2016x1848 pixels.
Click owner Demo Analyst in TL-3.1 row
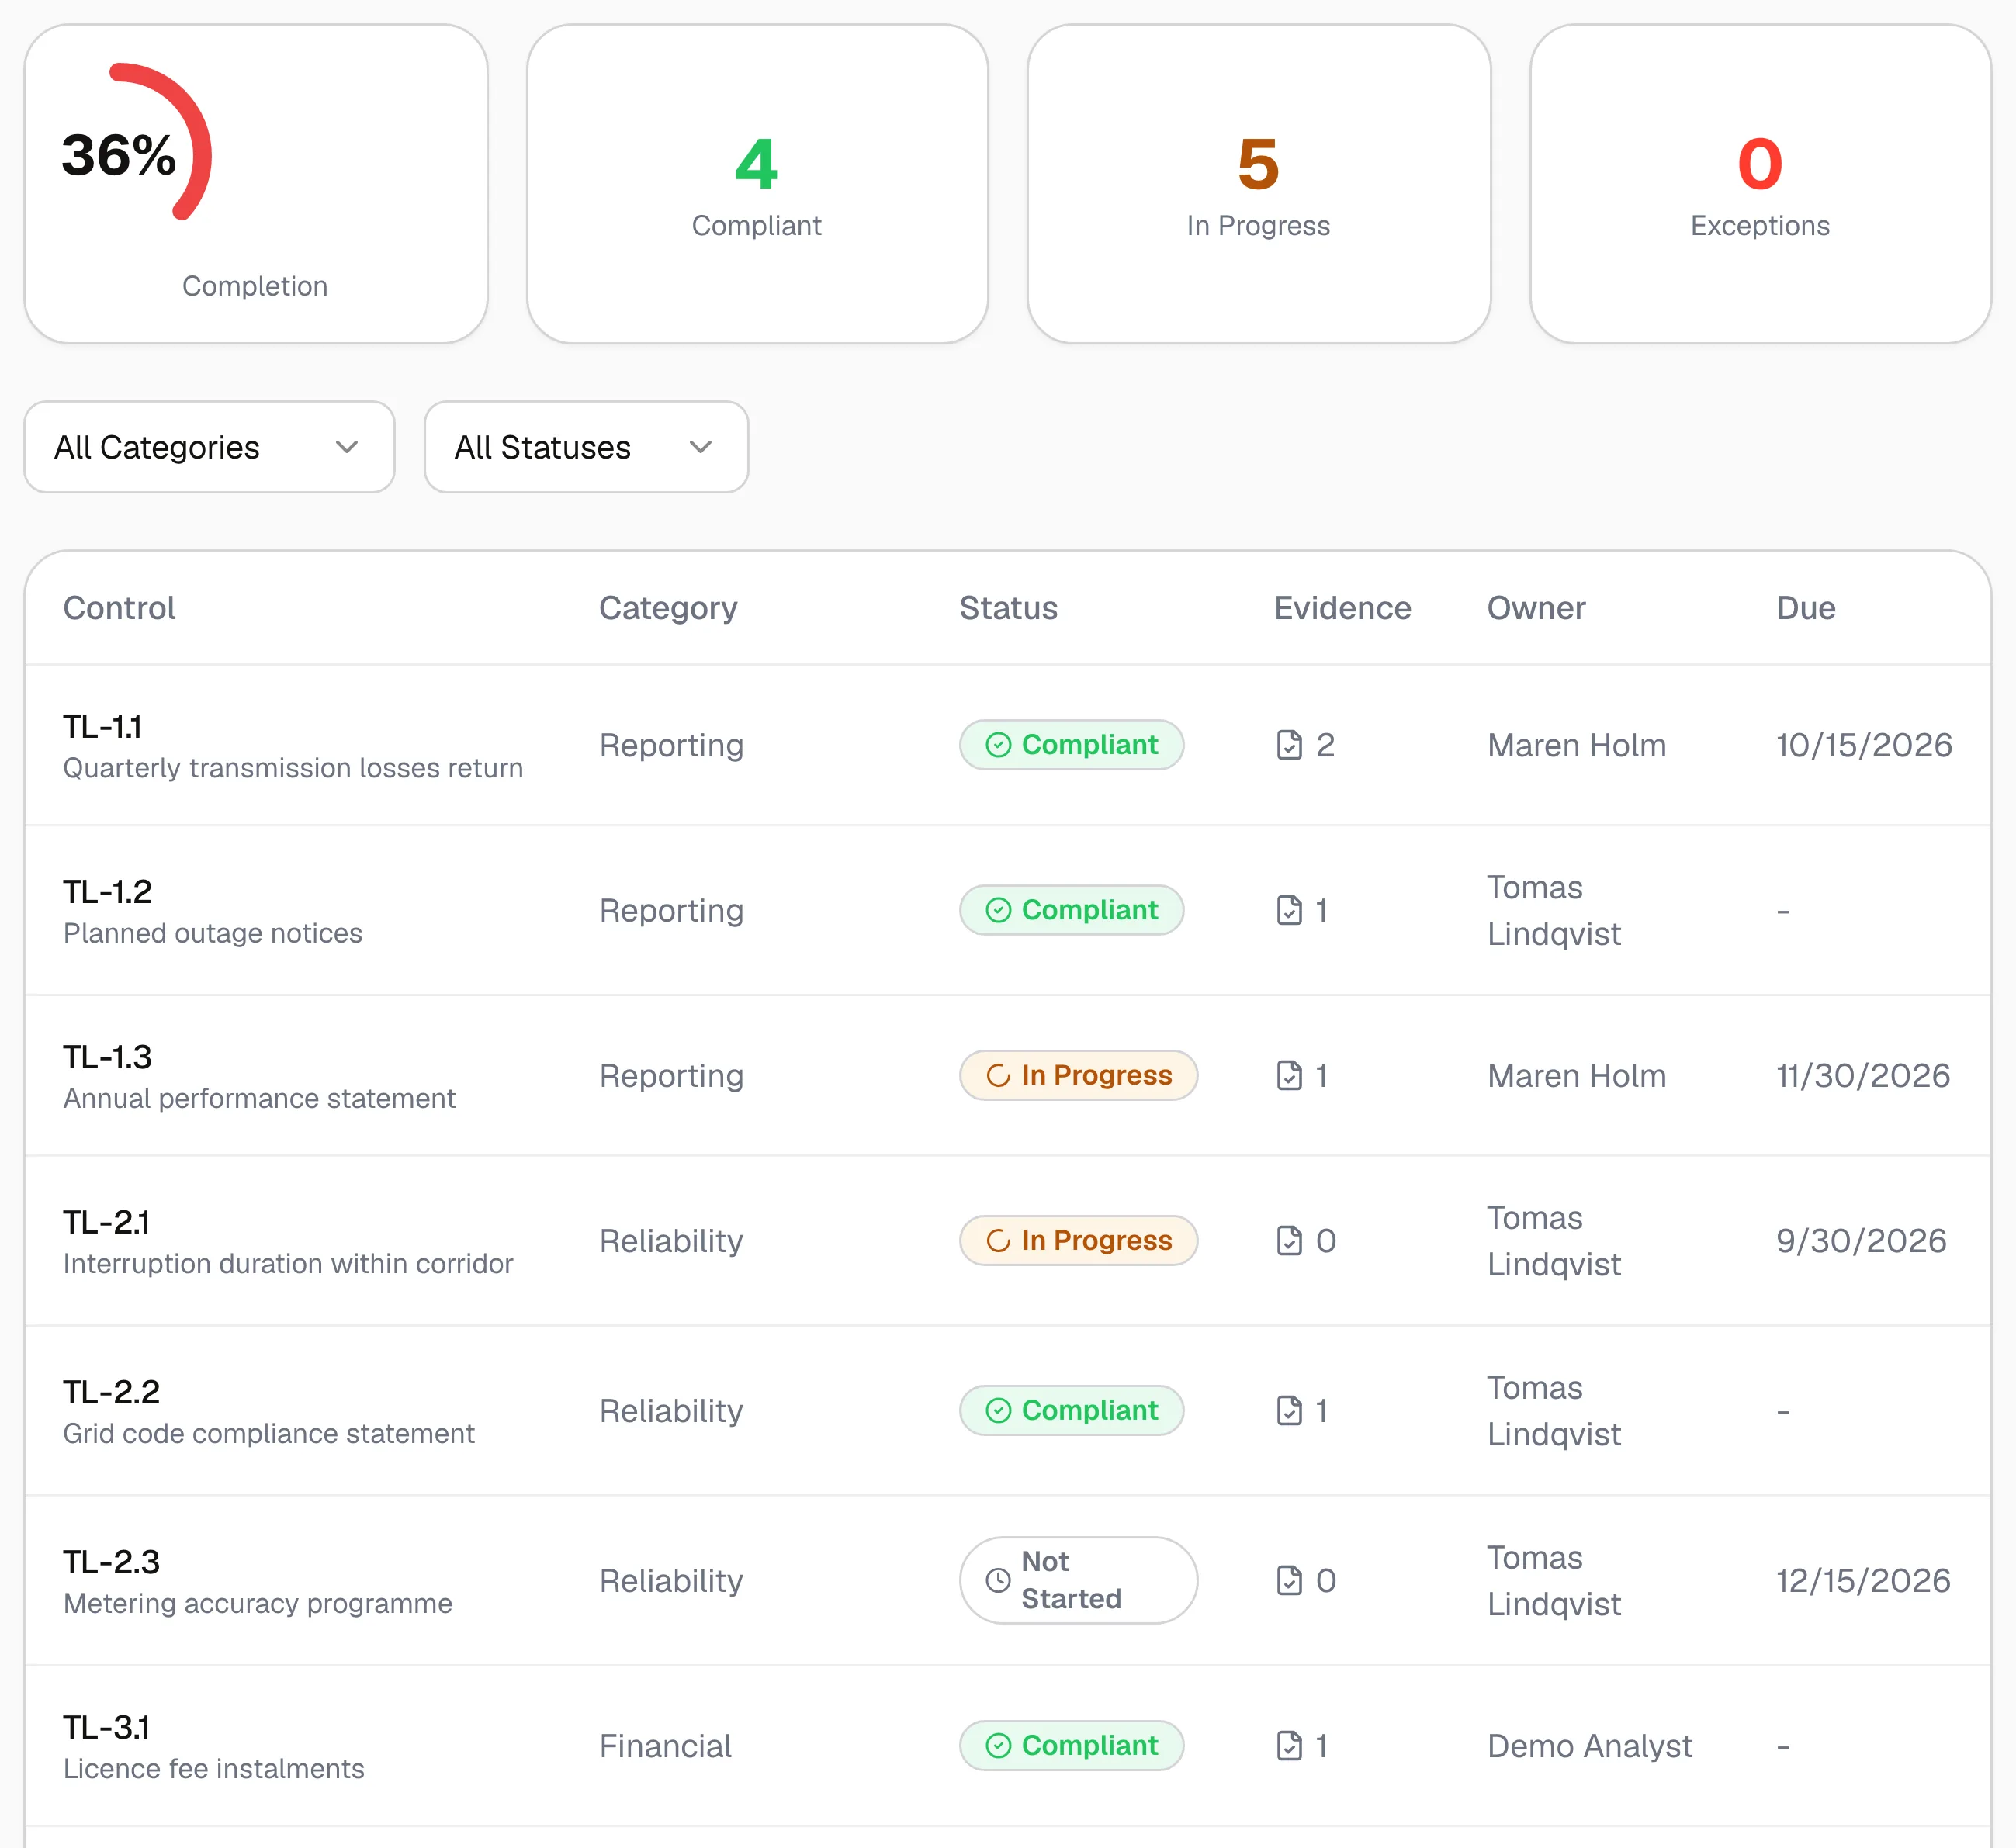(x=1590, y=1746)
